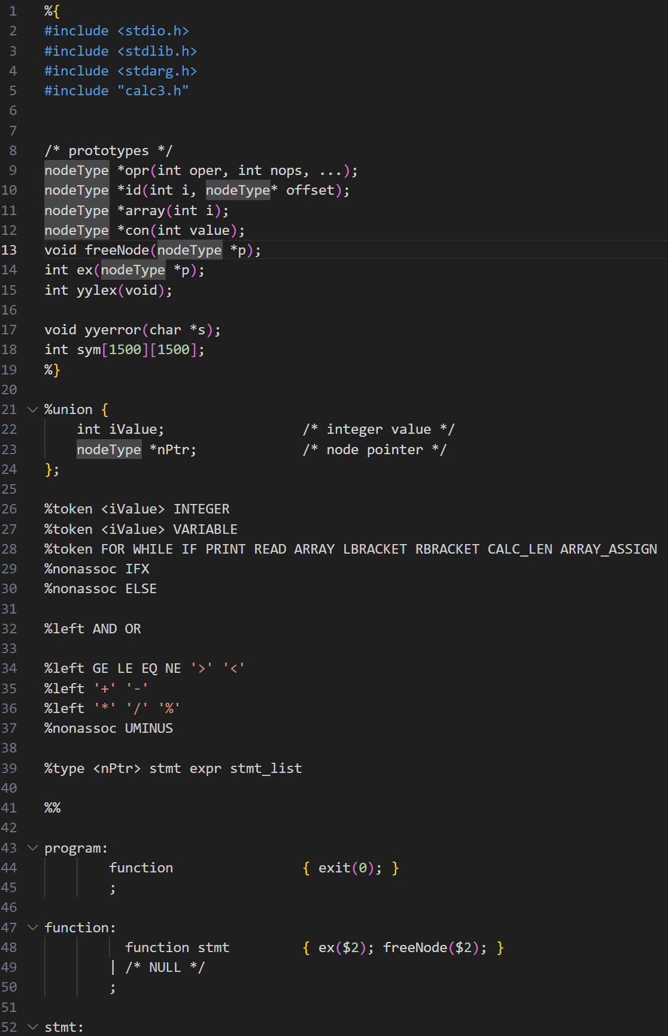Click on 'yyerror' function name
This screenshot has height=1036, width=668.
point(113,330)
